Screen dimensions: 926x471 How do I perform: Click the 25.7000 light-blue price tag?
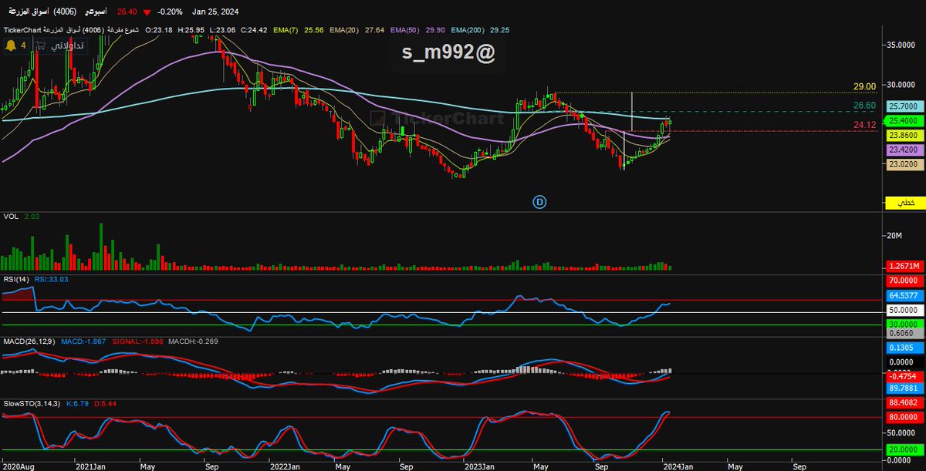pos(905,106)
